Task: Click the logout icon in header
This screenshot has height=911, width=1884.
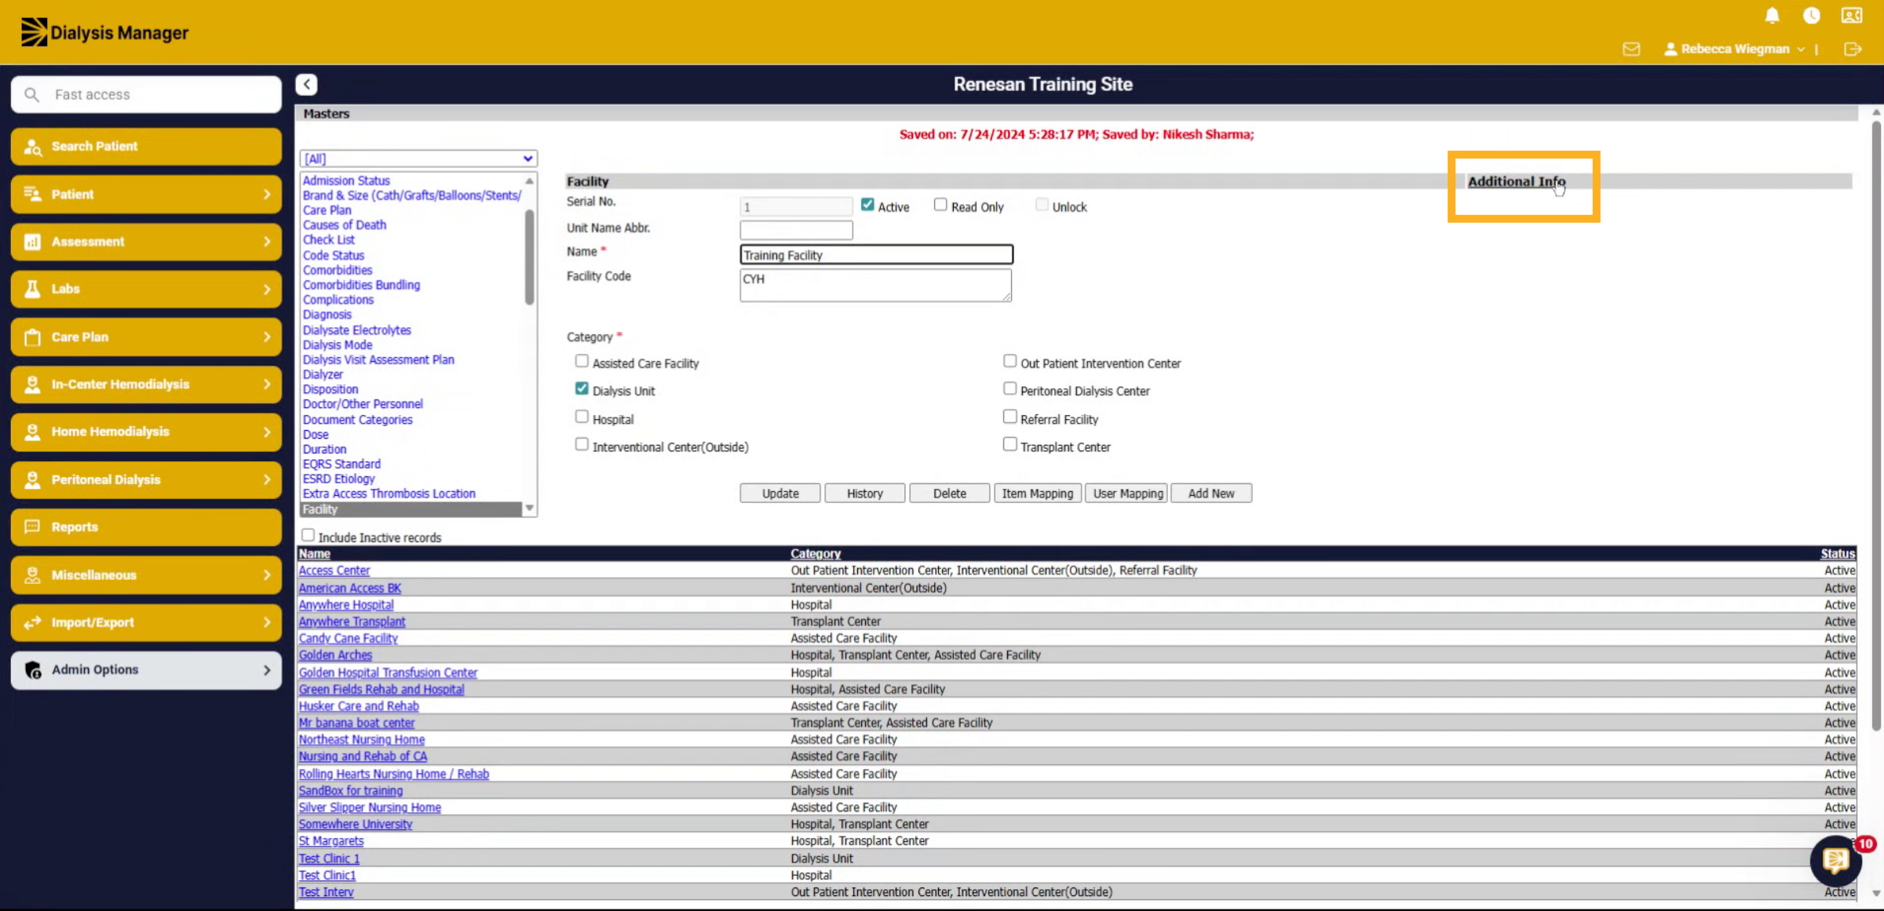Action: pyautogui.click(x=1853, y=49)
